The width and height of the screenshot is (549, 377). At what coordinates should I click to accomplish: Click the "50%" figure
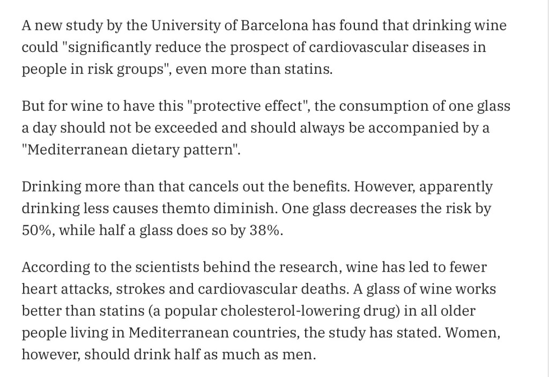pos(35,231)
